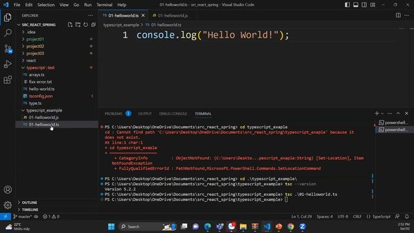Image resolution: width=414 pixels, height=233 pixels.
Task: Open the Windows Start menu
Action: tap(111, 227)
